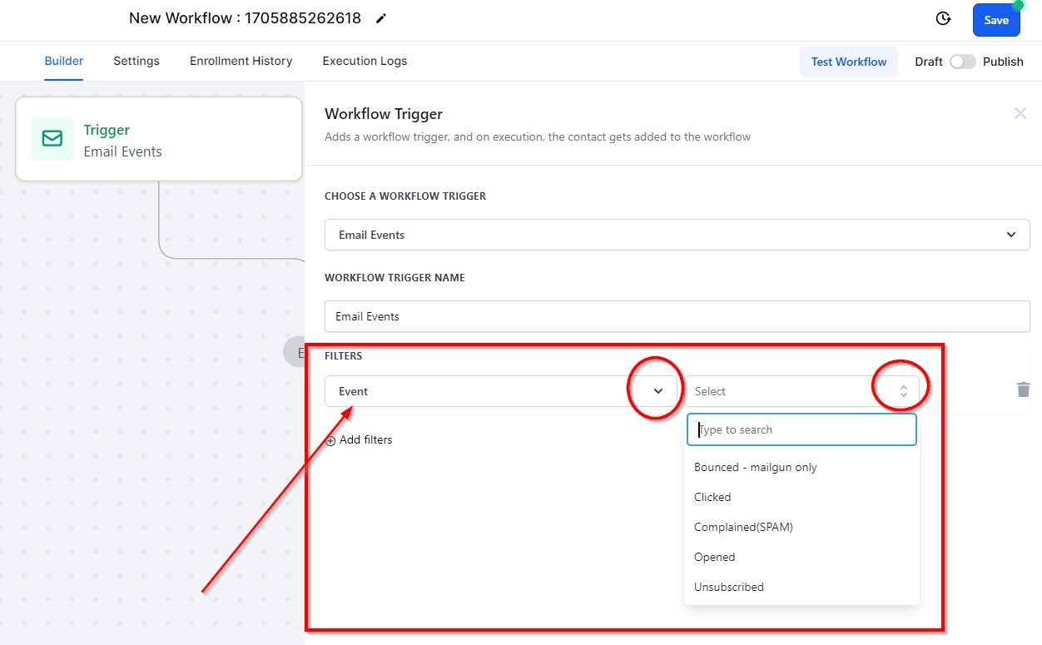Close the Workflow Trigger panel
The height and width of the screenshot is (645, 1042).
1020,113
